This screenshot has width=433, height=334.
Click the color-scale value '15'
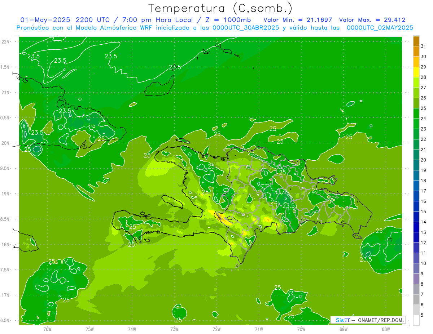coord(424,212)
